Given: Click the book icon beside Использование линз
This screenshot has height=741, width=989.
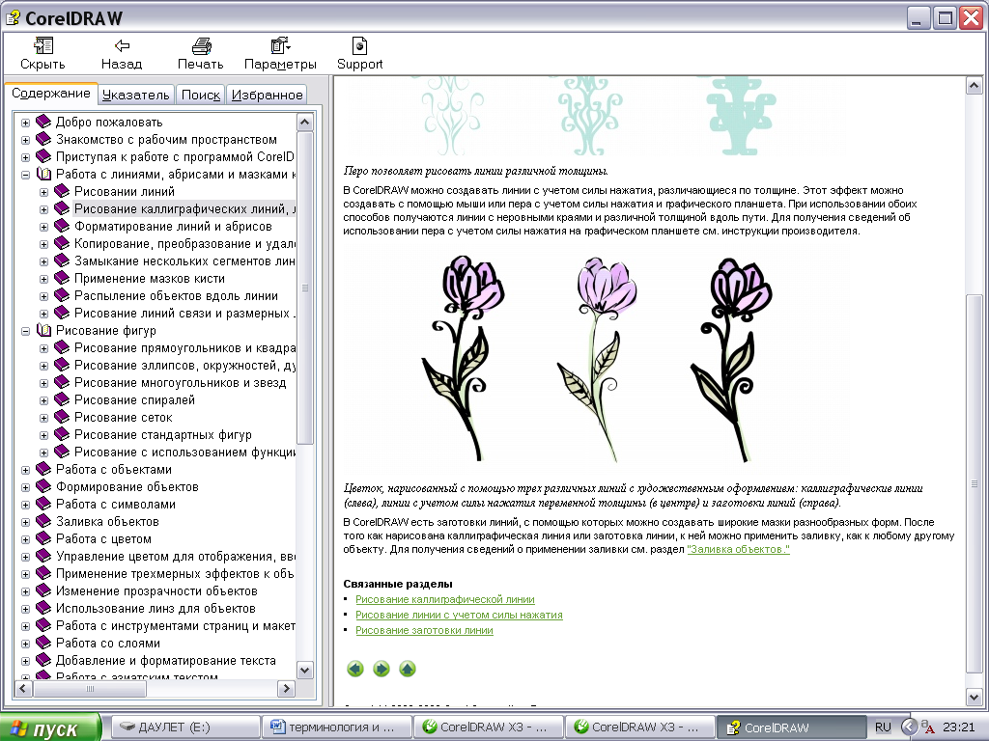Looking at the screenshot, I should click(42, 608).
